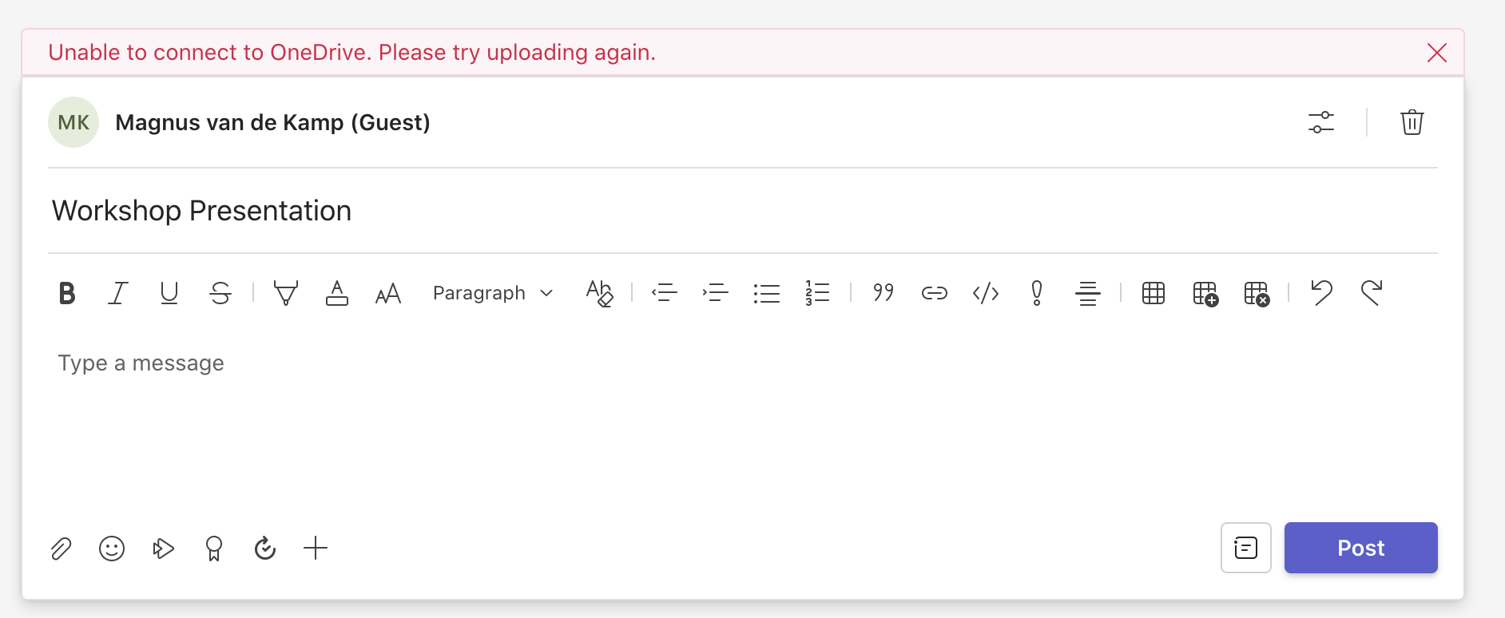Toggle italic formatting
This screenshot has height=618, width=1505.
[117, 293]
